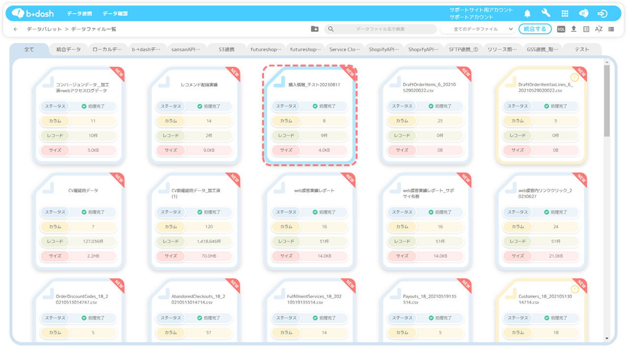Click column count 120 value
The height and width of the screenshot is (352, 627).
(209, 227)
